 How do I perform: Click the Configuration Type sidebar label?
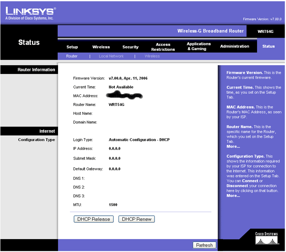click(36, 140)
